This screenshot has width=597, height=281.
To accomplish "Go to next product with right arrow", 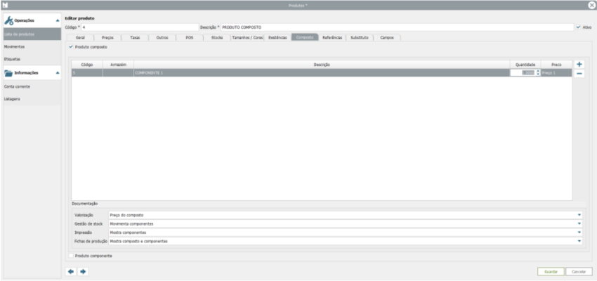I will (x=83, y=270).
